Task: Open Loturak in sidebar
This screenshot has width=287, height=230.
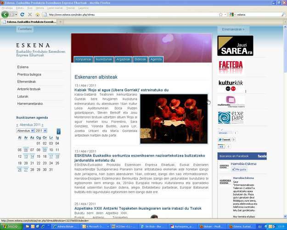Action: click(x=23, y=96)
